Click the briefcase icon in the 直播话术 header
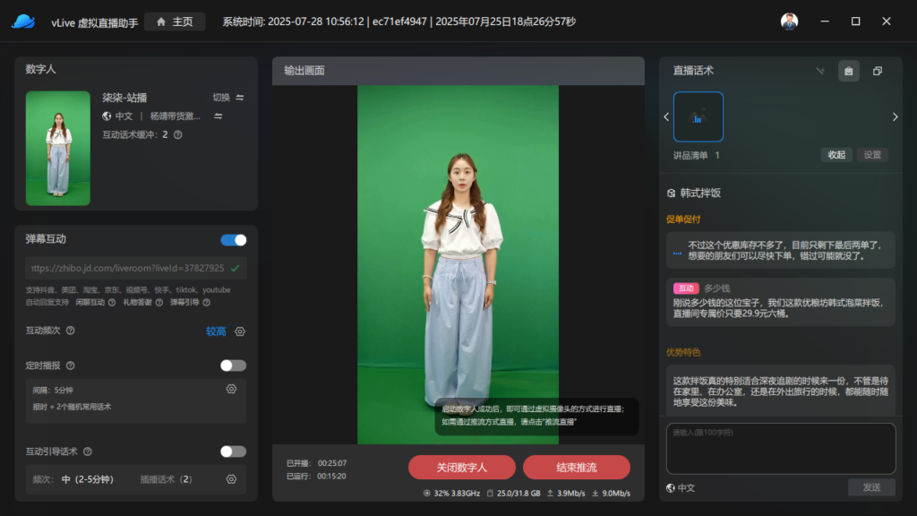Screen dimensions: 917x516 click(848, 71)
